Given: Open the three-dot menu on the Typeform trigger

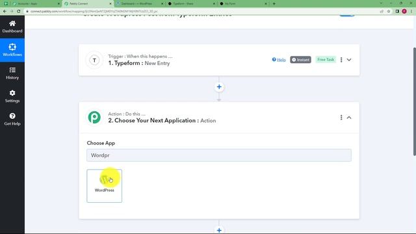Looking at the screenshot, I should point(341,60).
